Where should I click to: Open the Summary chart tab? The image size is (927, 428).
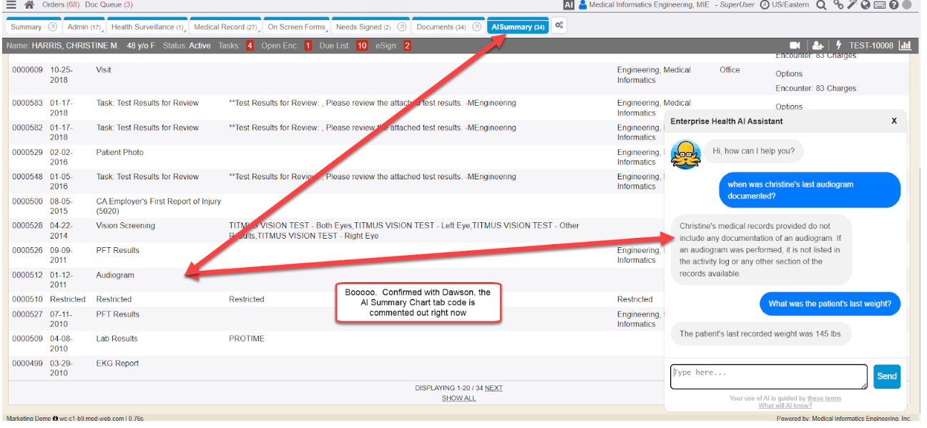(x=26, y=27)
